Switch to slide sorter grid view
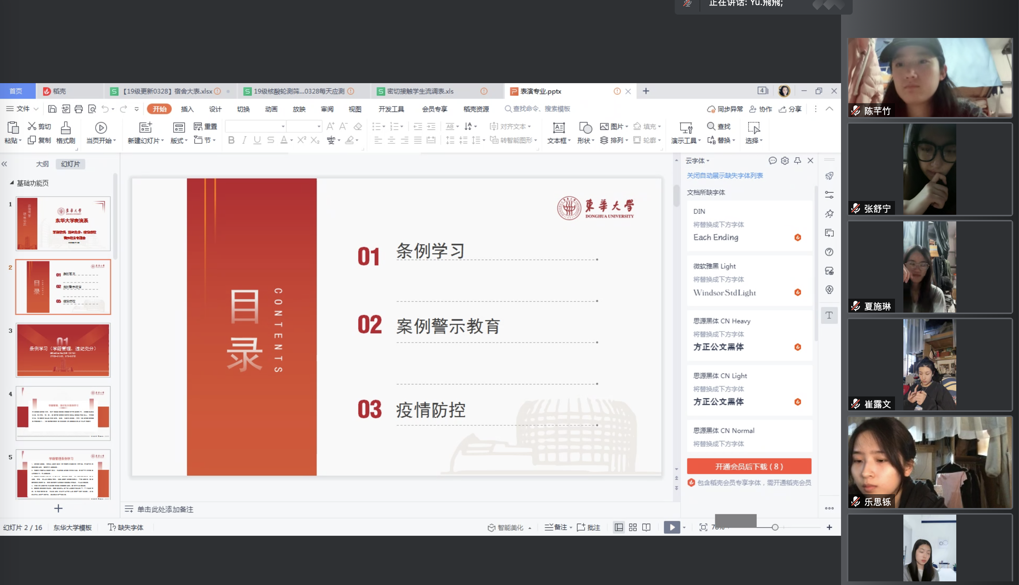Image resolution: width=1019 pixels, height=585 pixels. [633, 527]
